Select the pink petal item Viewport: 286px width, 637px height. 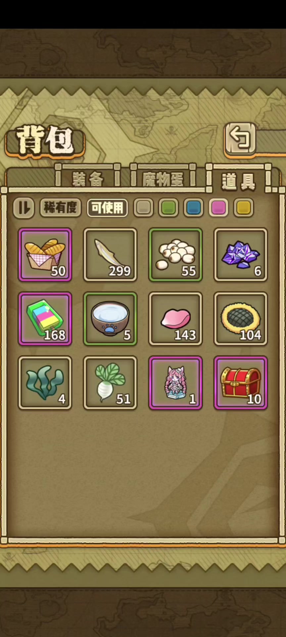click(x=175, y=319)
